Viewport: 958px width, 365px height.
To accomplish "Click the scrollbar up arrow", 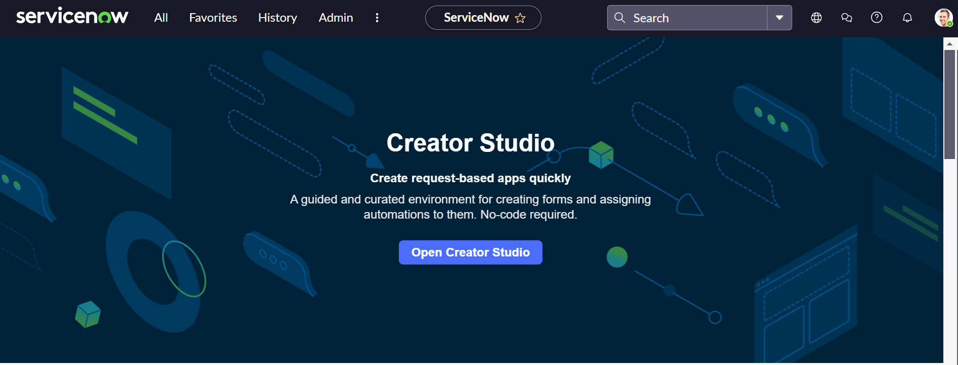I will pos(950,44).
